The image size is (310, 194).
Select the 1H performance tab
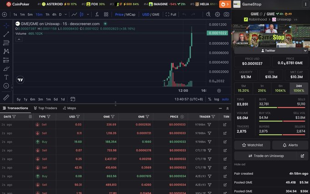pyautogui.click(x=262, y=88)
